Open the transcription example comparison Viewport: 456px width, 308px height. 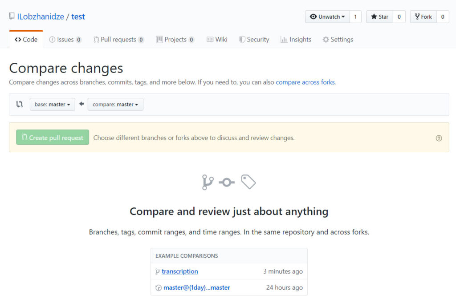179,272
